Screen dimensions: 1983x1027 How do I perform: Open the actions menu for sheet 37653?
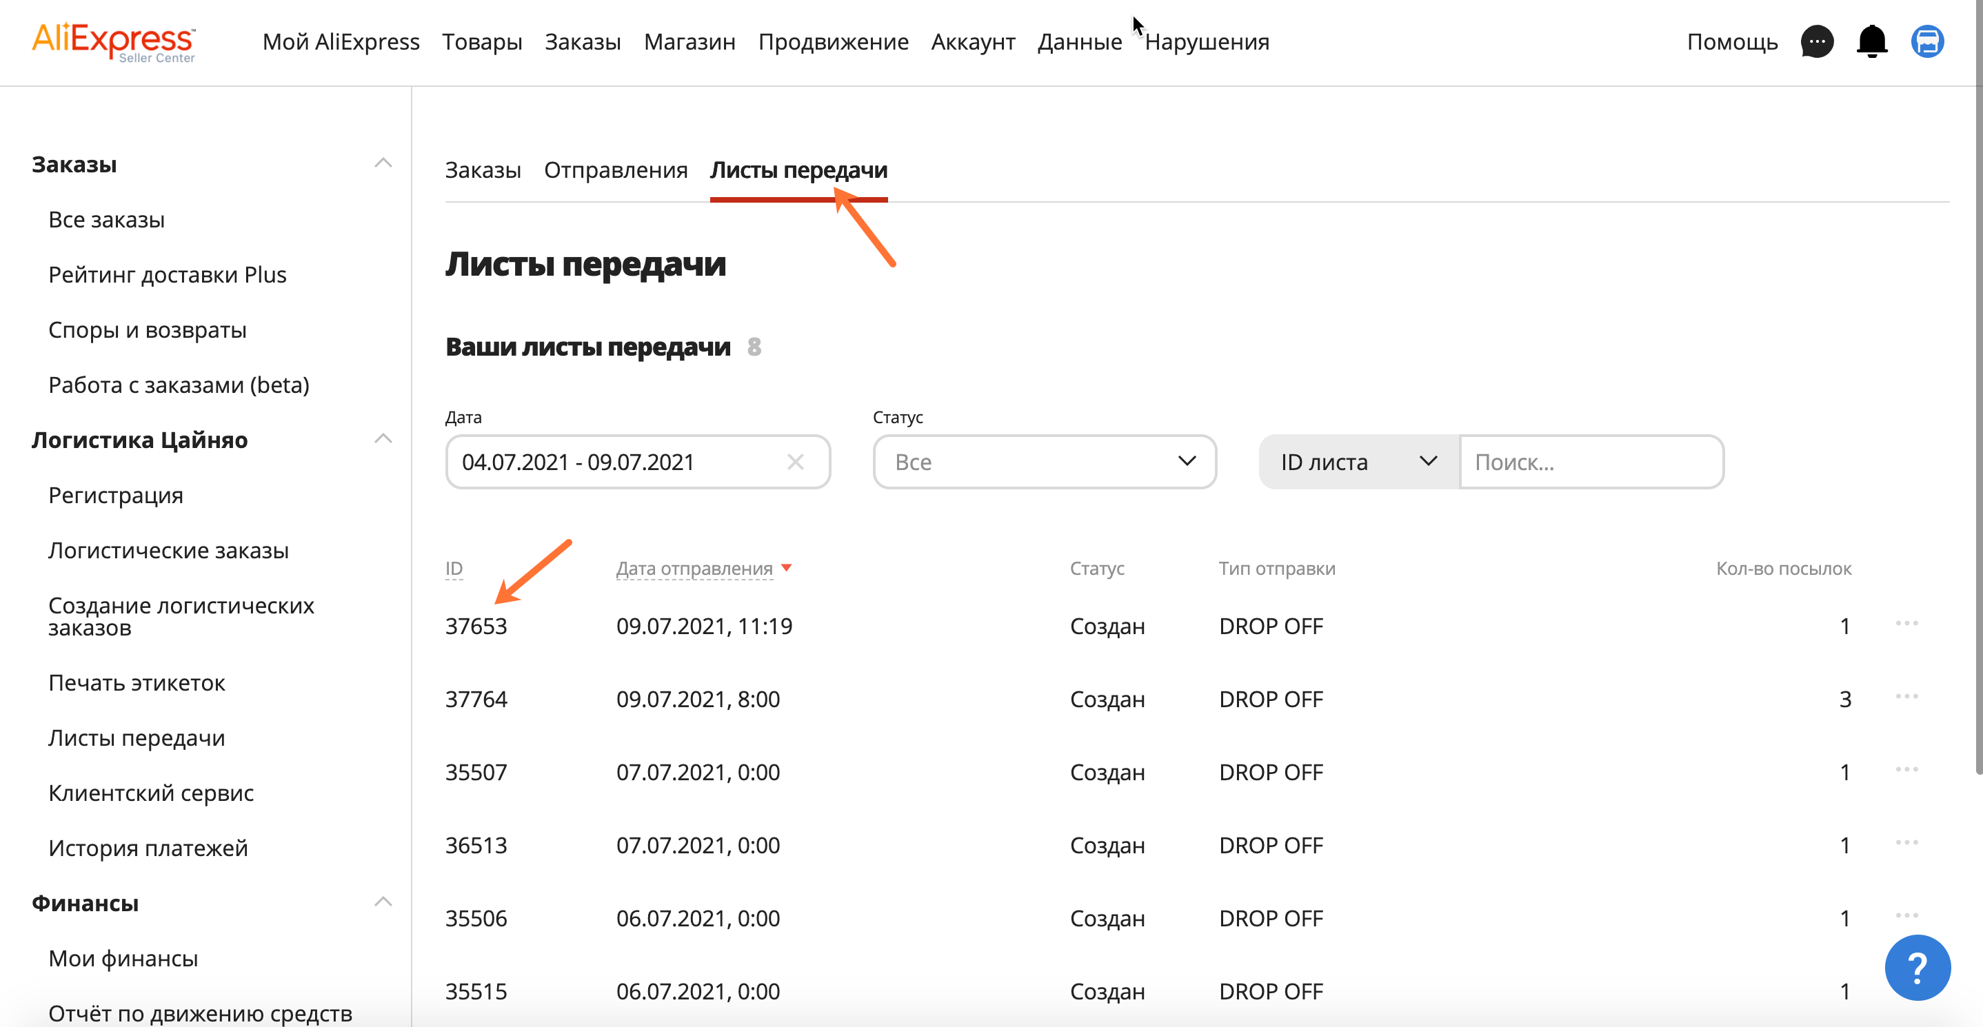click(x=1906, y=624)
